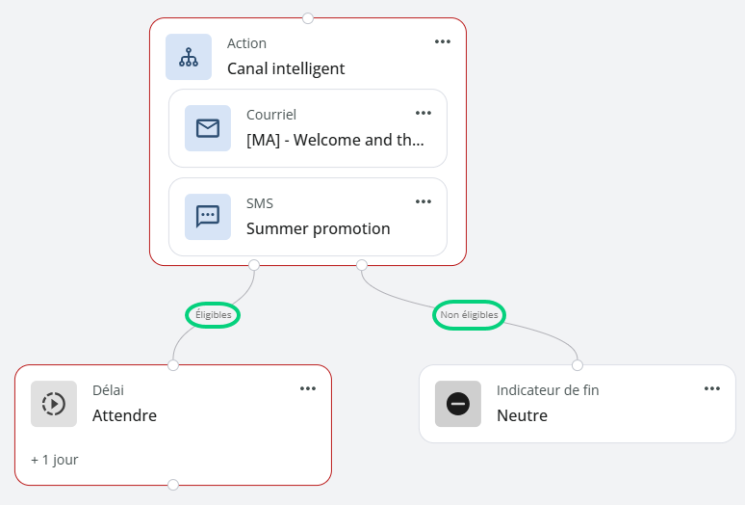Screen dimensions: 745x505
Task: Select the [MA] - Welcome email title
Action: click(335, 141)
